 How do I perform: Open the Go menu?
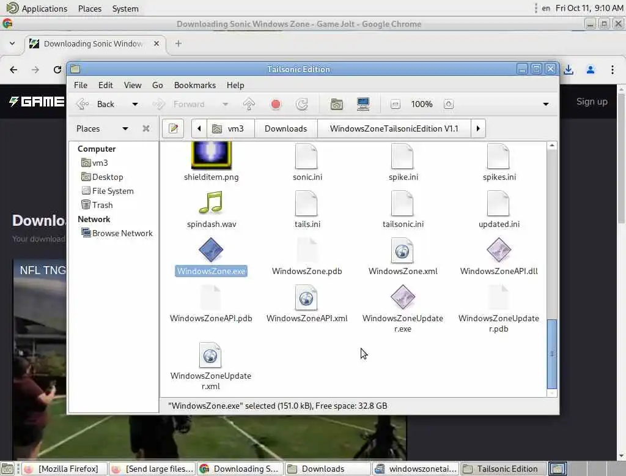[157, 85]
